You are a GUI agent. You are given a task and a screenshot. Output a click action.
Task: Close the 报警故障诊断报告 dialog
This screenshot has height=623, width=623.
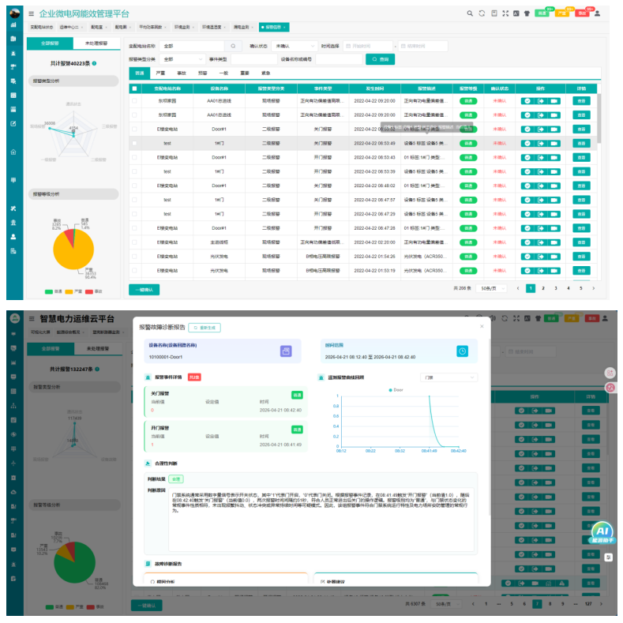[x=482, y=326]
